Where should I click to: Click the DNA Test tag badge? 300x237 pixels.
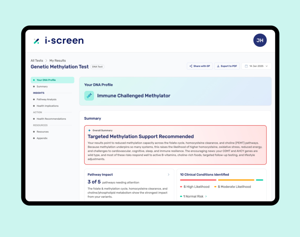coord(97,67)
